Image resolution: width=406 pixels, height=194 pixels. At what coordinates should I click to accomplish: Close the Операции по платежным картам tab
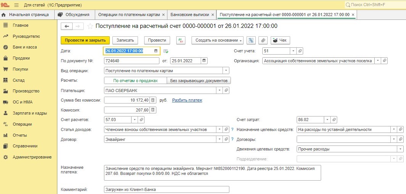click(163, 15)
